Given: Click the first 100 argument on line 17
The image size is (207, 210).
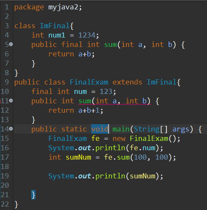Looking at the screenshot, I should point(140,157).
